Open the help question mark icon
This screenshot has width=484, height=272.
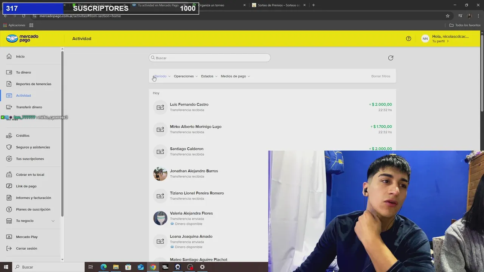(x=408, y=39)
